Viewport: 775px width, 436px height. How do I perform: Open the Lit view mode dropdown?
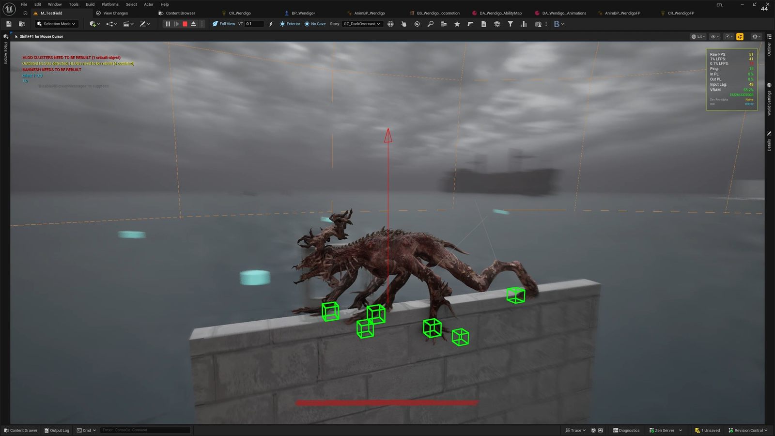(x=698, y=36)
